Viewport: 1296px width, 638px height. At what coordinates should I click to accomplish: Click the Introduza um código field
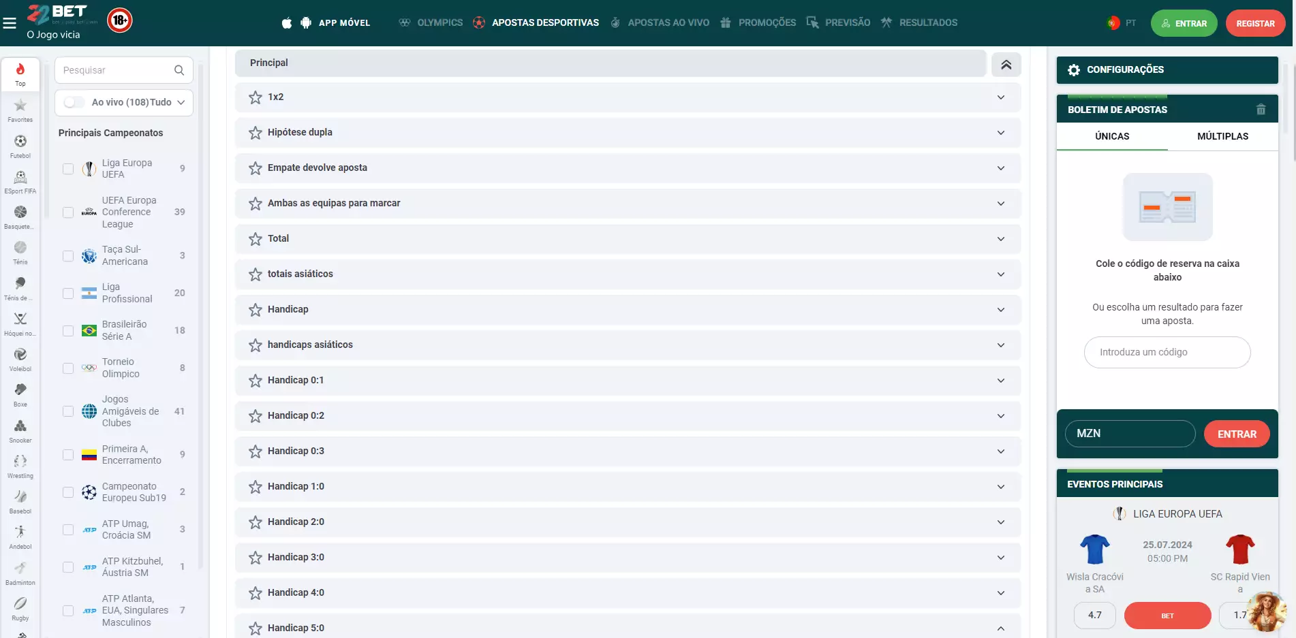tap(1167, 352)
